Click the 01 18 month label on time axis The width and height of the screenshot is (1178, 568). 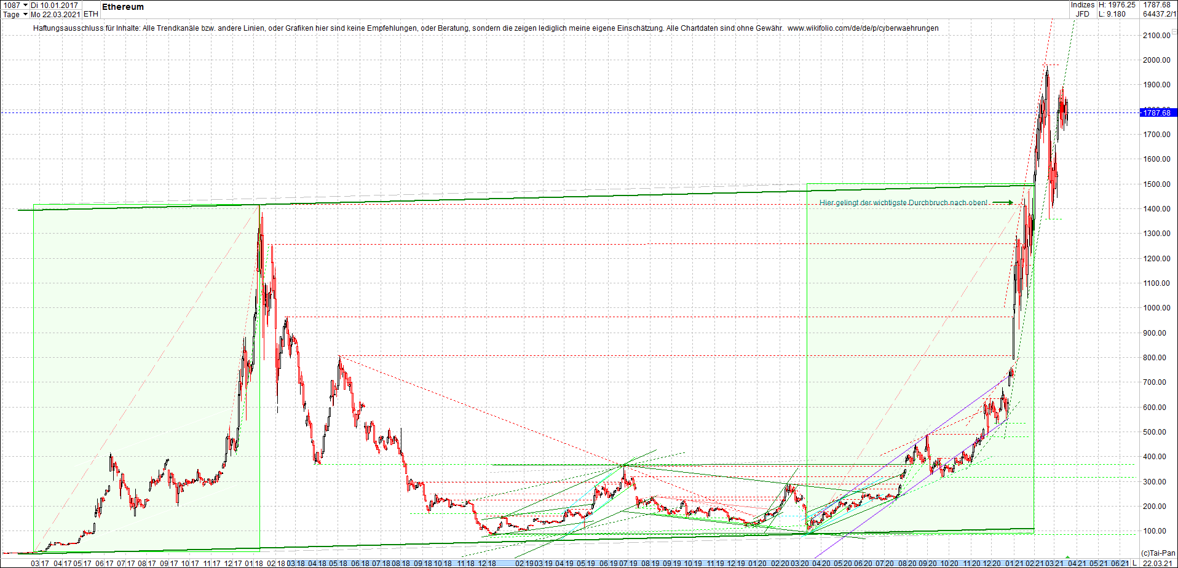point(255,563)
